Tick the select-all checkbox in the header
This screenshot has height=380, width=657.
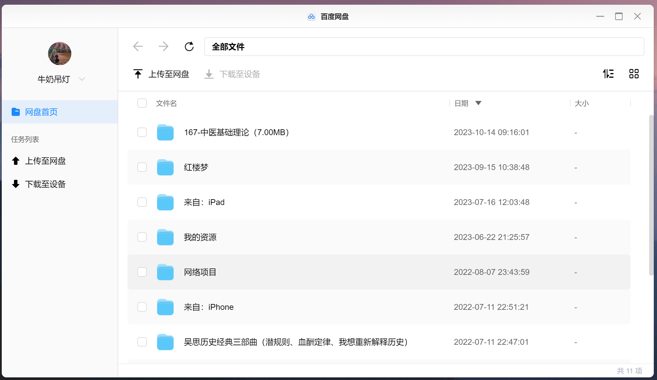point(142,103)
